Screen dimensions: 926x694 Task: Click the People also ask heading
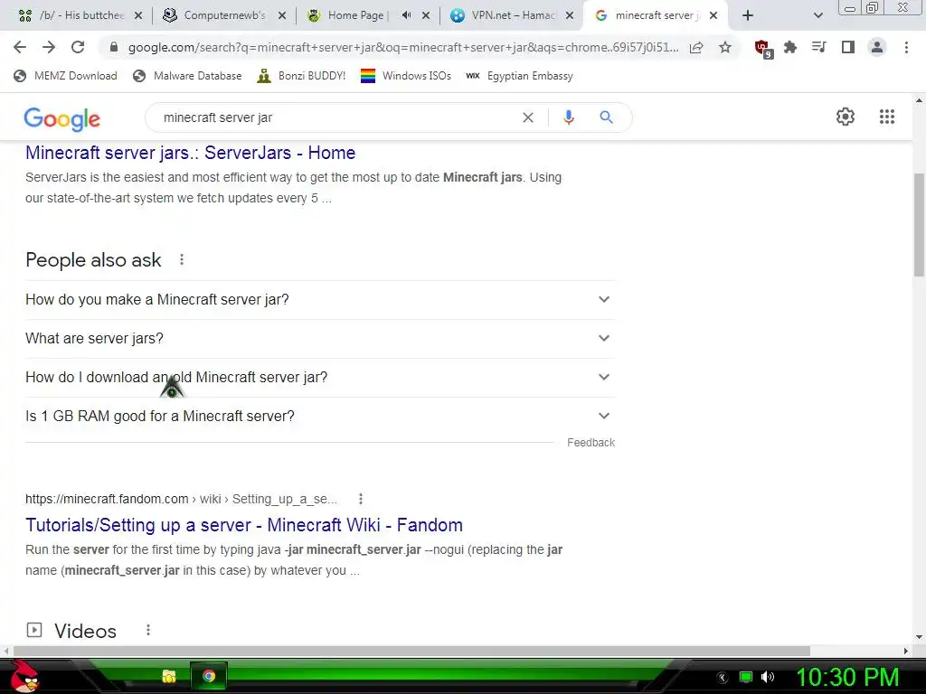tap(93, 260)
